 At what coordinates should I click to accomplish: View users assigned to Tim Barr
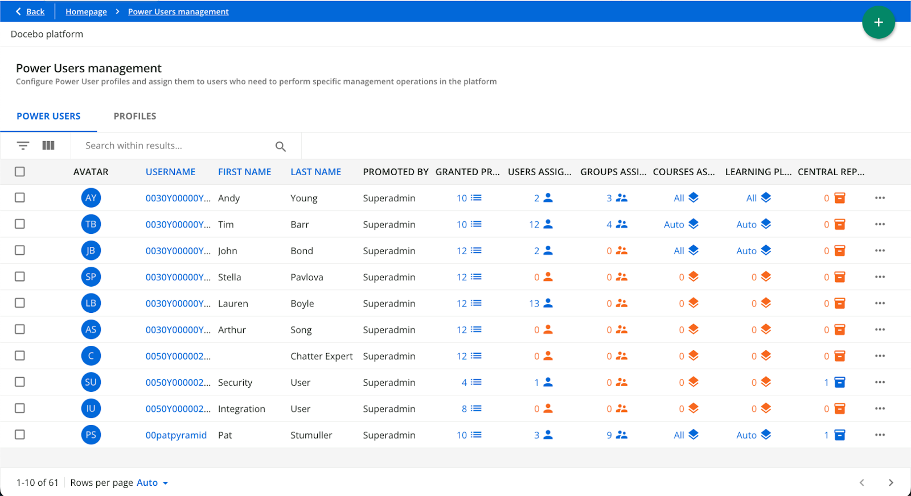(x=540, y=225)
